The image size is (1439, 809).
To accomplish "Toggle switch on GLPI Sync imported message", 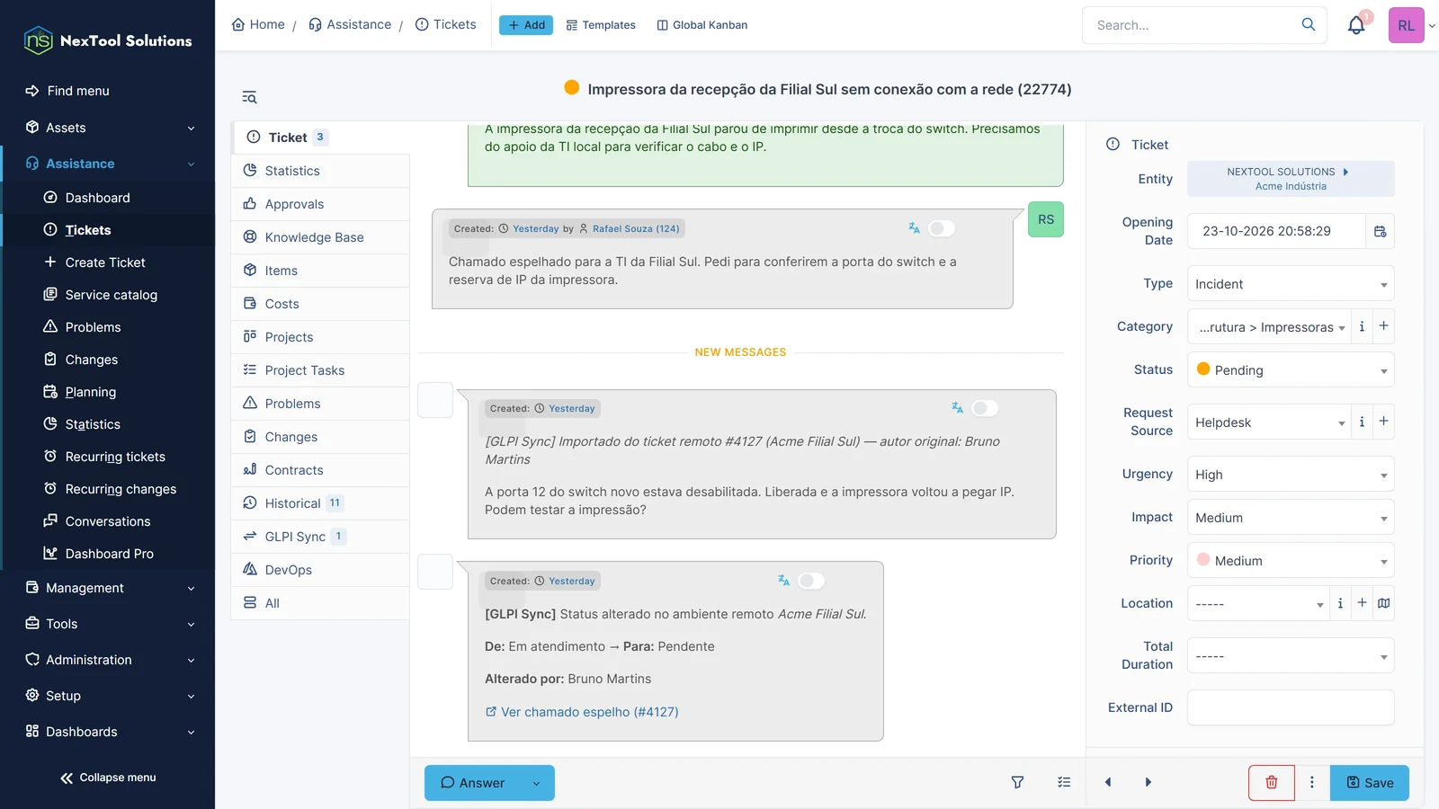I will pos(984,408).
